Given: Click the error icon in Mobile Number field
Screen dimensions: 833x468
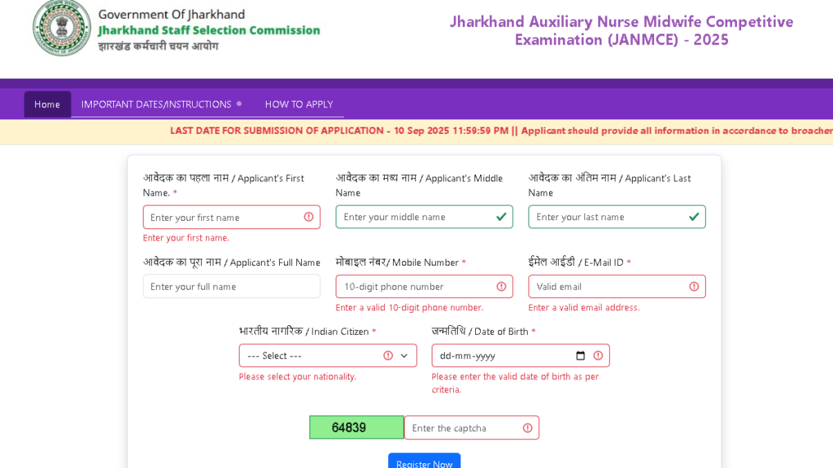Looking at the screenshot, I should click(501, 287).
